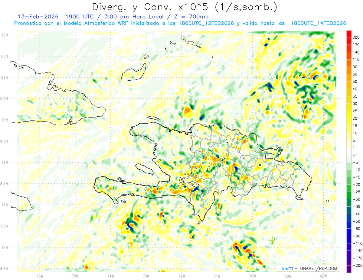Click the colorbar value '110'
The width and height of the screenshot is (363, 280).
356,60
